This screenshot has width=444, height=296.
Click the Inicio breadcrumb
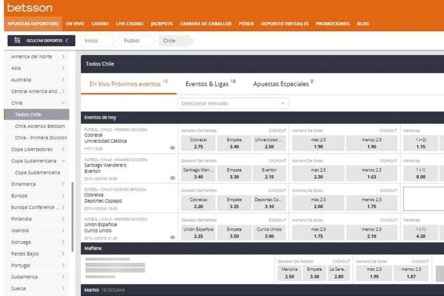point(97,40)
